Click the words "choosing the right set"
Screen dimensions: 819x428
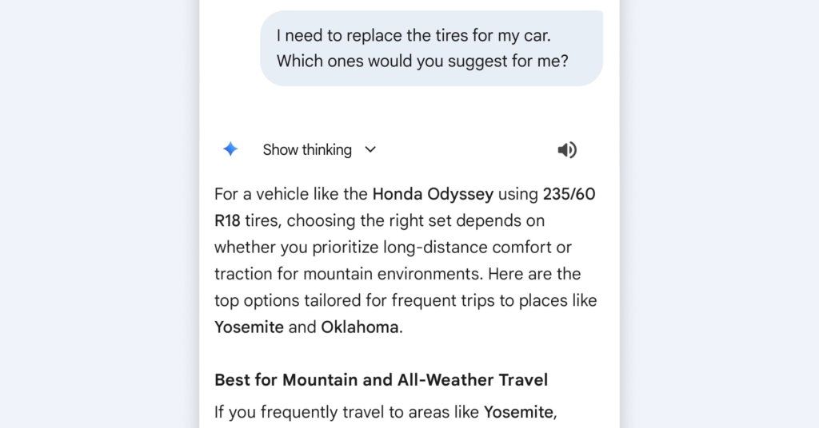pyautogui.click(x=371, y=220)
